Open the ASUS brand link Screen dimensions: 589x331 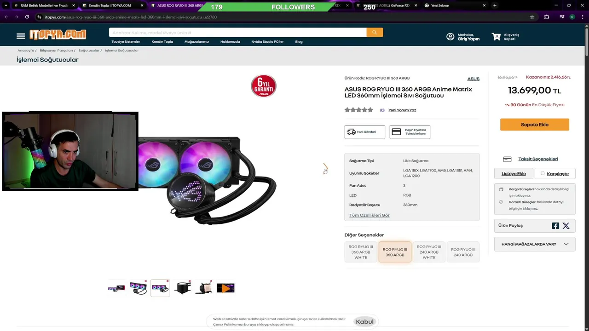474,79
